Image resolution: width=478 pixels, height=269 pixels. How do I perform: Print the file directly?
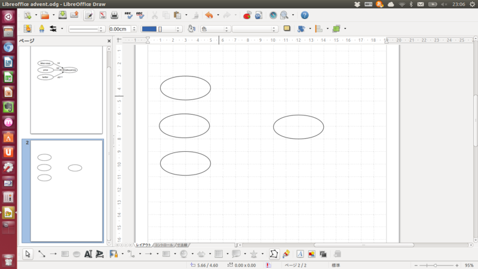(114, 15)
